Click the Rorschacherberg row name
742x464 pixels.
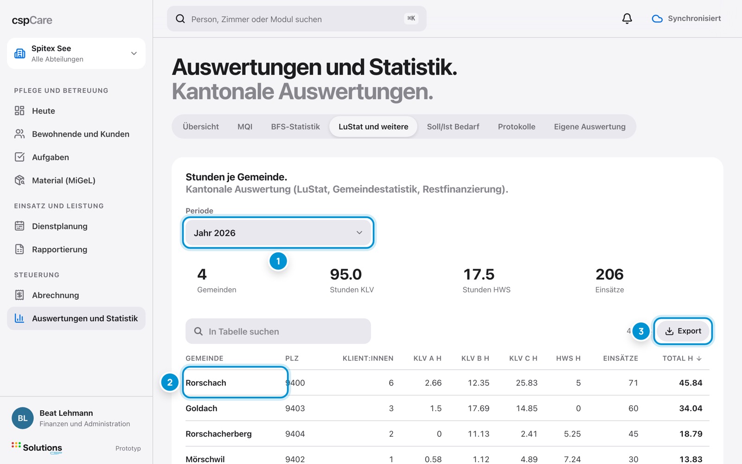coord(218,434)
